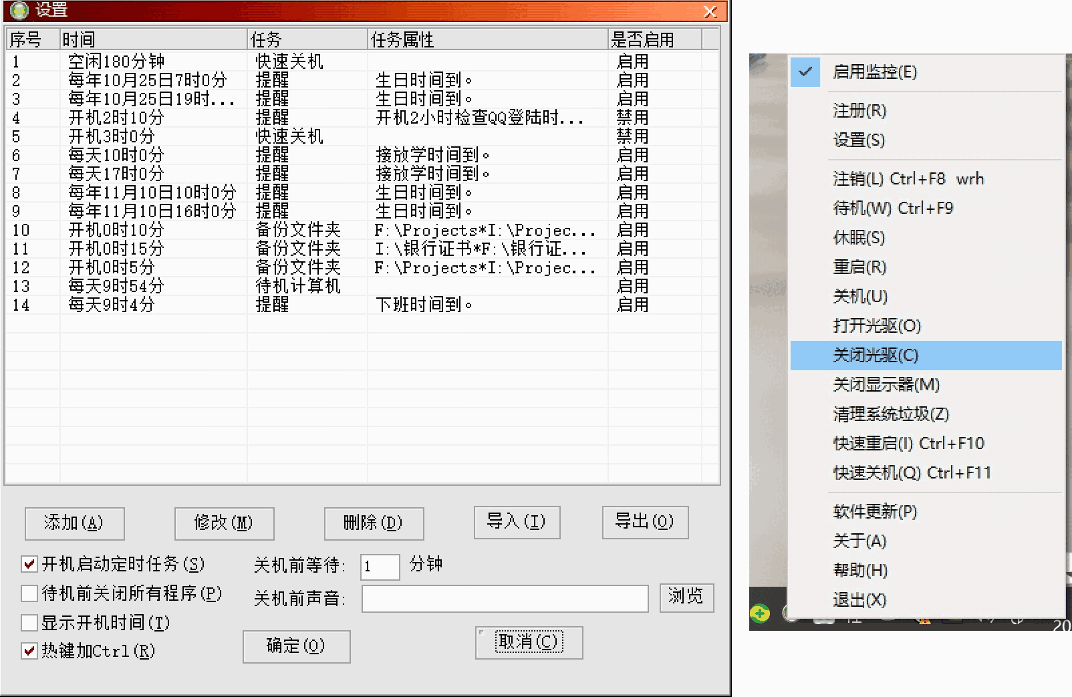This screenshot has height=697, width=1072.
Task: Choose 关机(U) from the menu
Action: pos(862,296)
